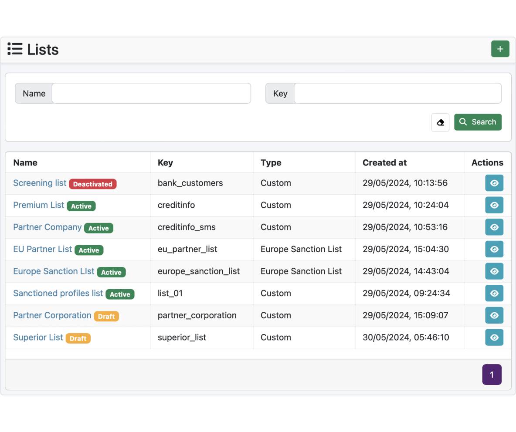This screenshot has height=432, width=516.
Task: Click the Deactivated badge on Screening list
Action: [93, 184]
